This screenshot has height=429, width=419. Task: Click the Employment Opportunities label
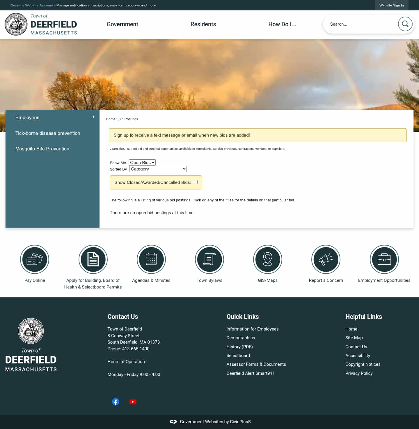click(384, 280)
